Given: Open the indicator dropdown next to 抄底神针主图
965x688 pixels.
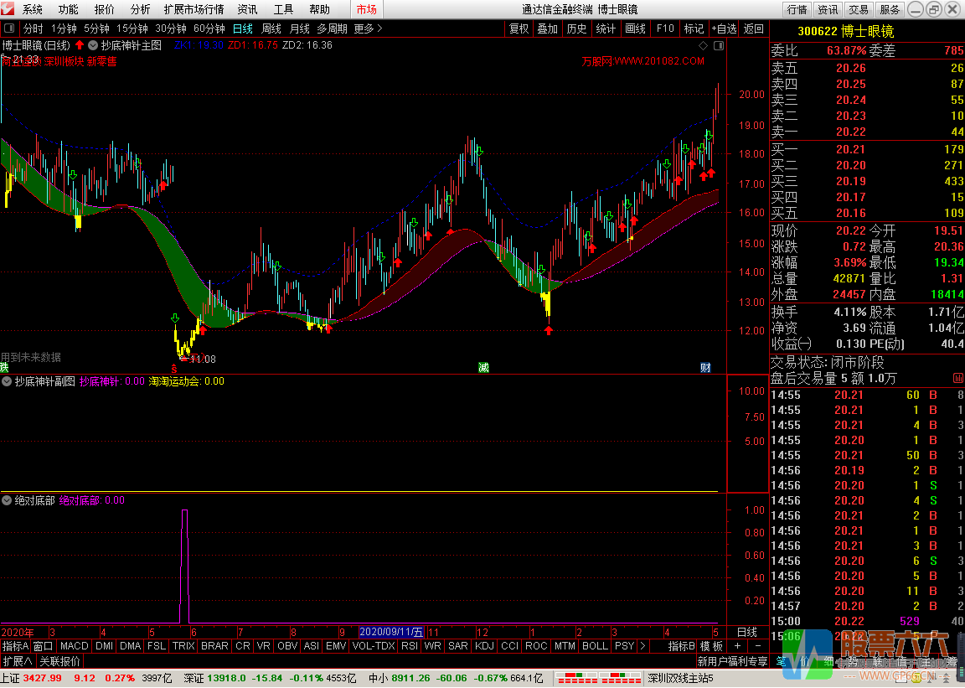Looking at the screenshot, I should (93, 45).
